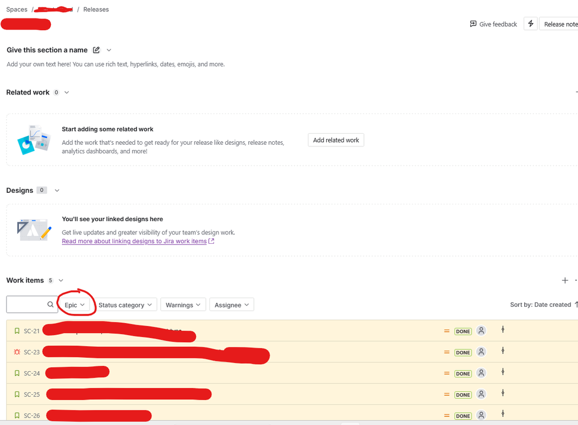
Task: Open the Status category filter dropdown
Action: point(125,305)
